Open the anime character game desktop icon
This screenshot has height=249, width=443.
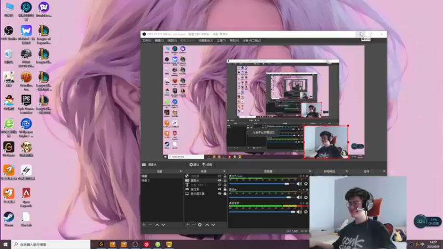9,79
